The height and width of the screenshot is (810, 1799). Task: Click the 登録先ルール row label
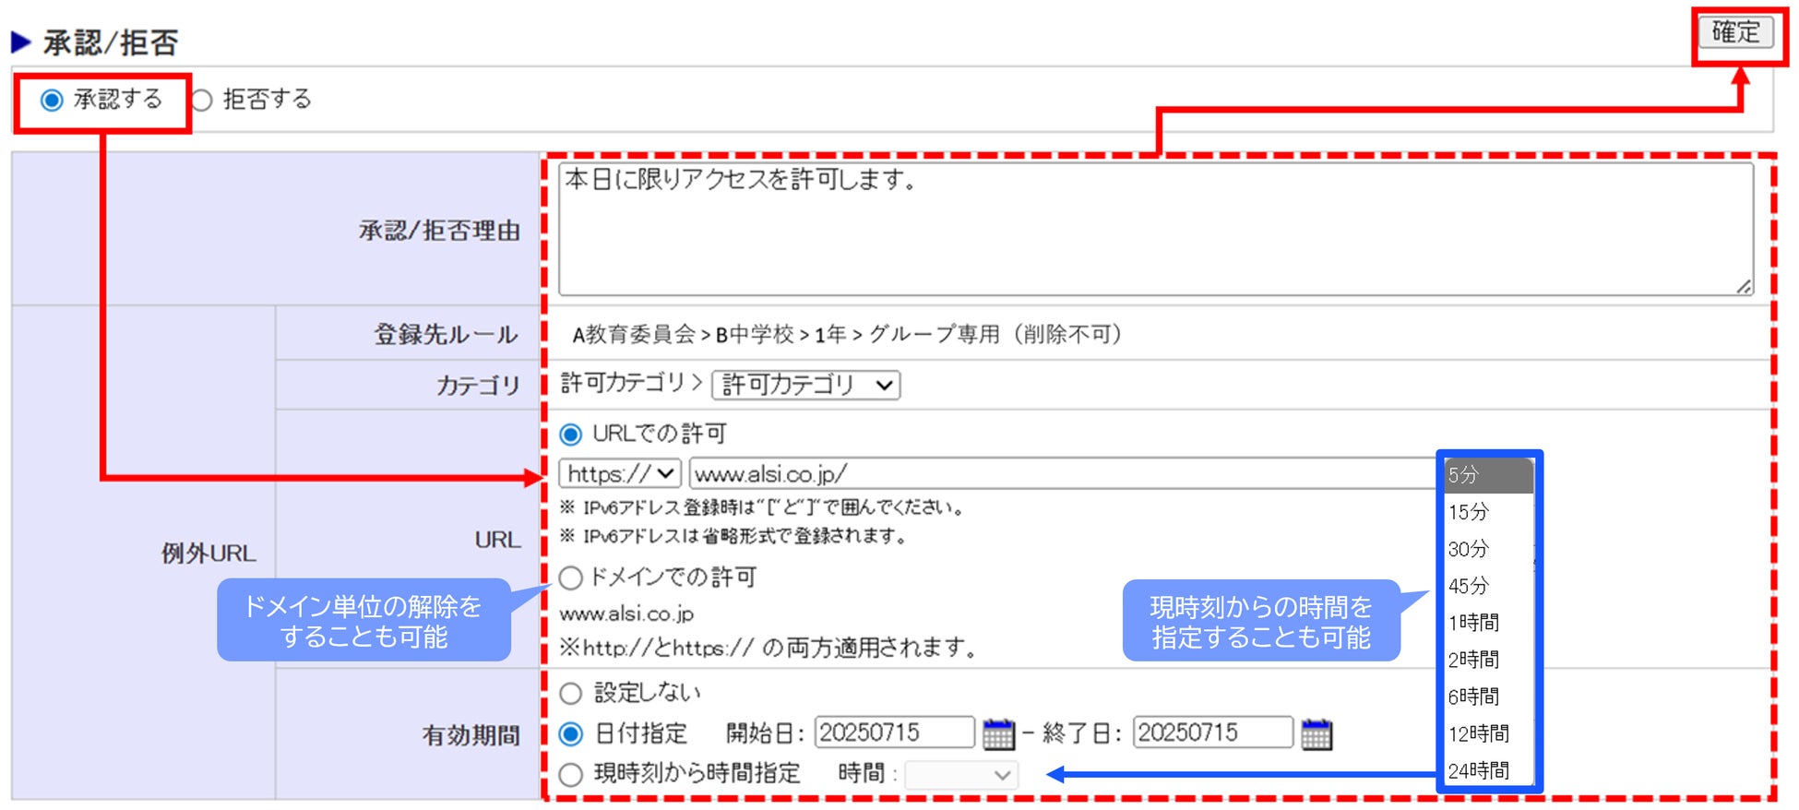[x=446, y=334]
